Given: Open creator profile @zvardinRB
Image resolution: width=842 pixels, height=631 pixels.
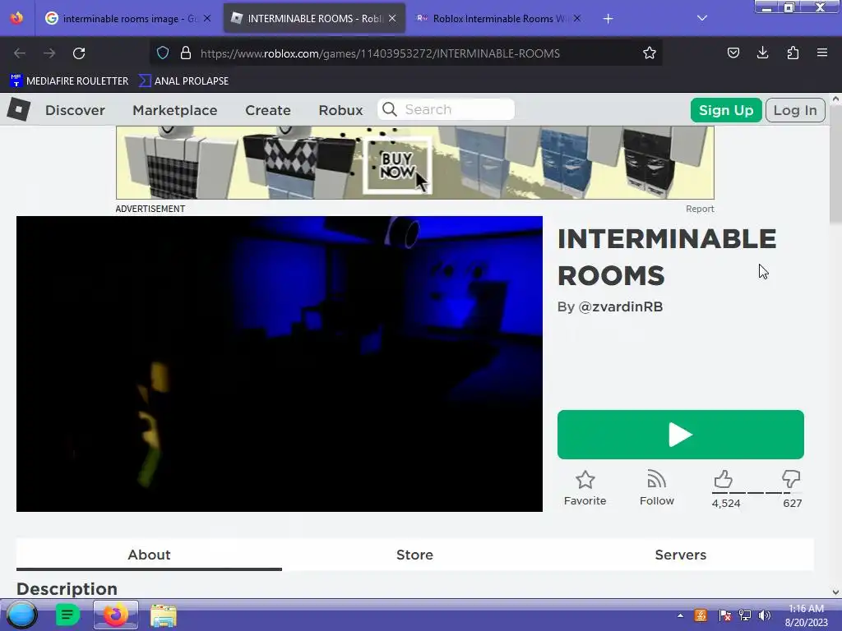Looking at the screenshot, I should (621, 307).
